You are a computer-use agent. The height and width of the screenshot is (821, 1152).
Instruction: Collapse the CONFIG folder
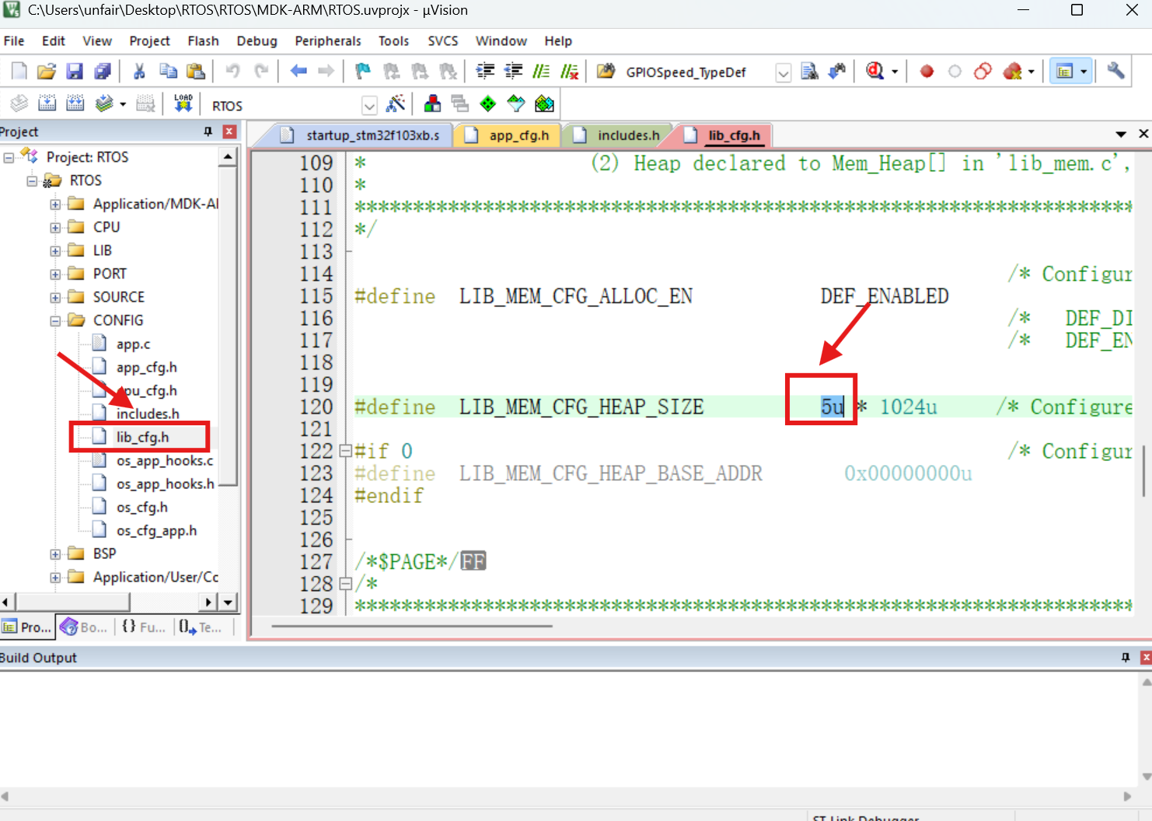[55, 321]
